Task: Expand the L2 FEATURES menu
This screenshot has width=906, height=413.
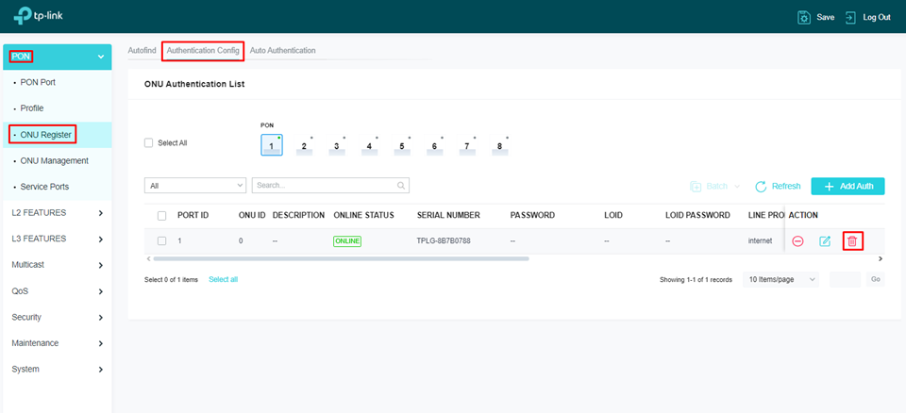Action: coord(57,213)
